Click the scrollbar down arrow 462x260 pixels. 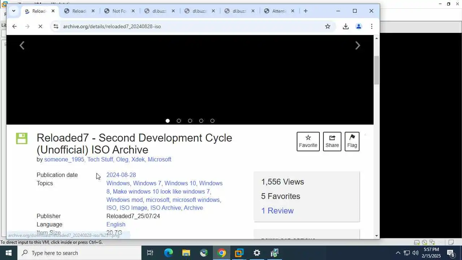pos(376,236)
